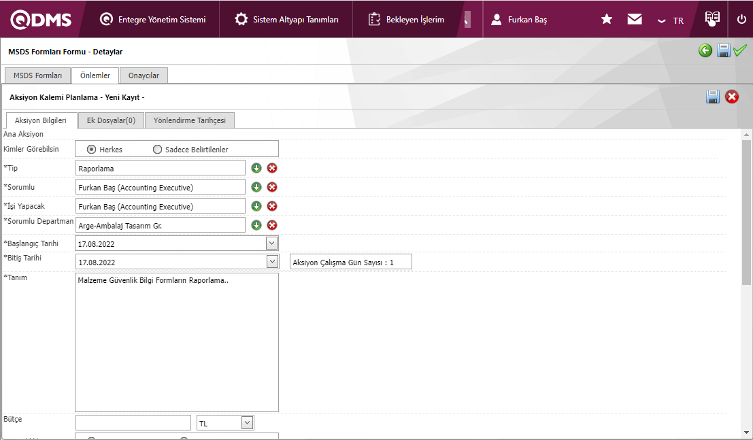Clear the Sorumlu field with the red X
The width and height of the screenshot is (753, 440).
coord(272,187)
